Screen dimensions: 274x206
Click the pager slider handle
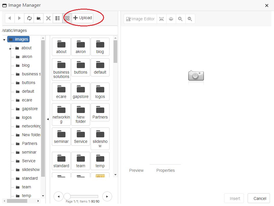pos(67,196)
